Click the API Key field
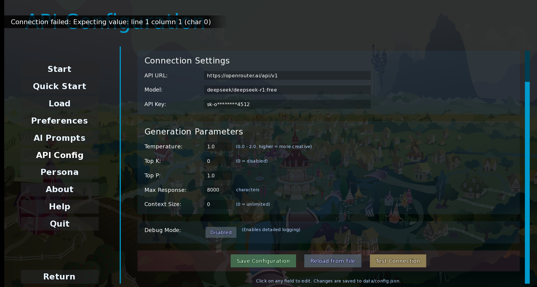The height and width of the screenshot is (287, 537). click(287, 104)
